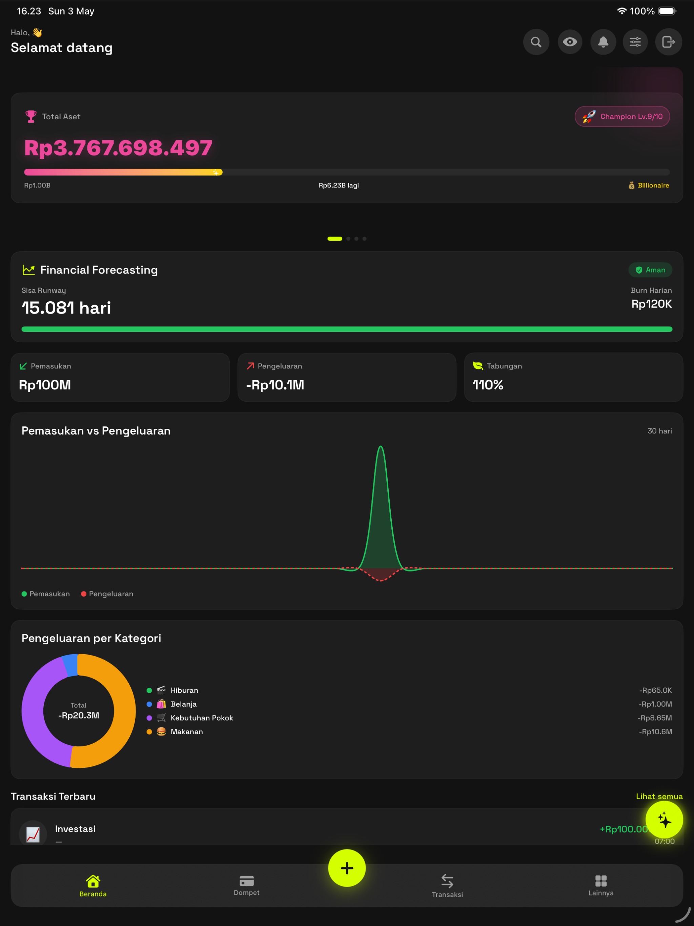694x926 pixels.
Task: Tap the battery indicator in status bar
Action: tap(667, 11)
